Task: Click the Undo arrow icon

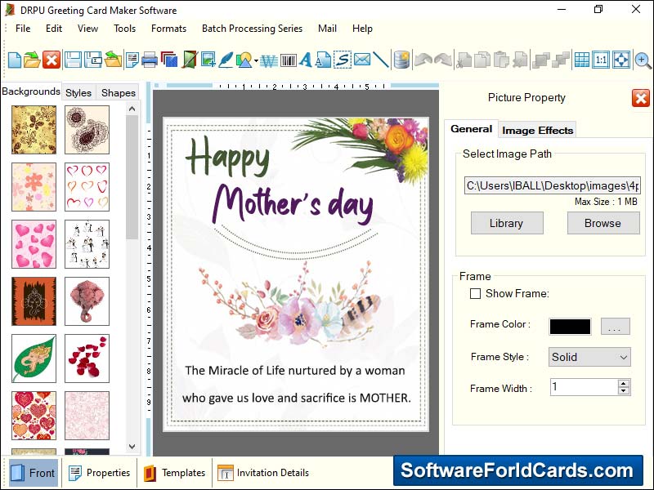Action: tap(423, 59)
